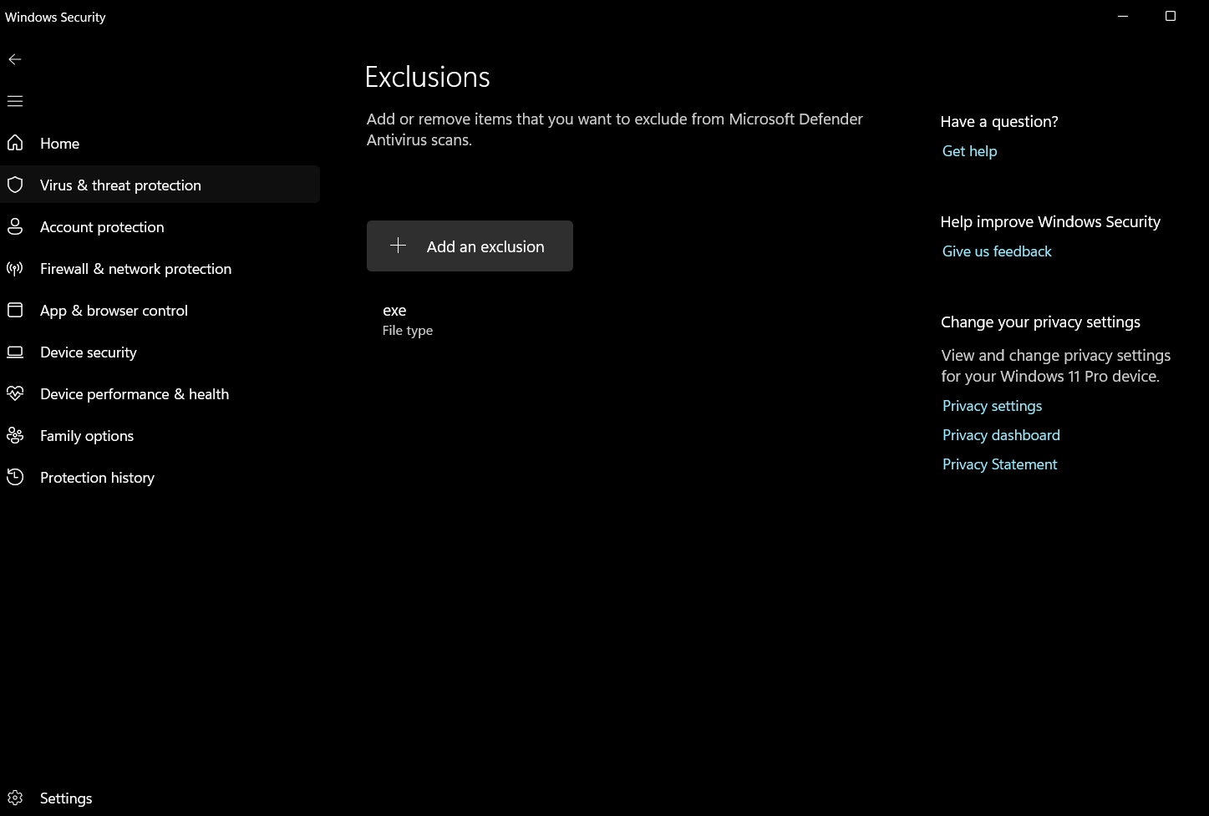The width and height of the screenshot is (1209, 816).
Task: Click the App & browser control icon
Action: pos(15,310)
